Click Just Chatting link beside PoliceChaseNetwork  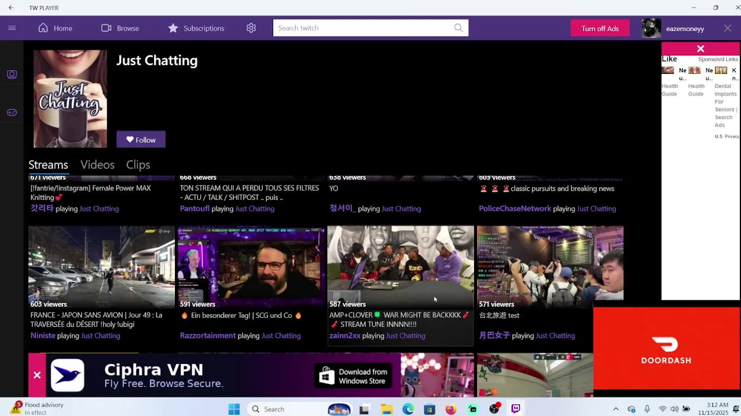coord(596,209)
